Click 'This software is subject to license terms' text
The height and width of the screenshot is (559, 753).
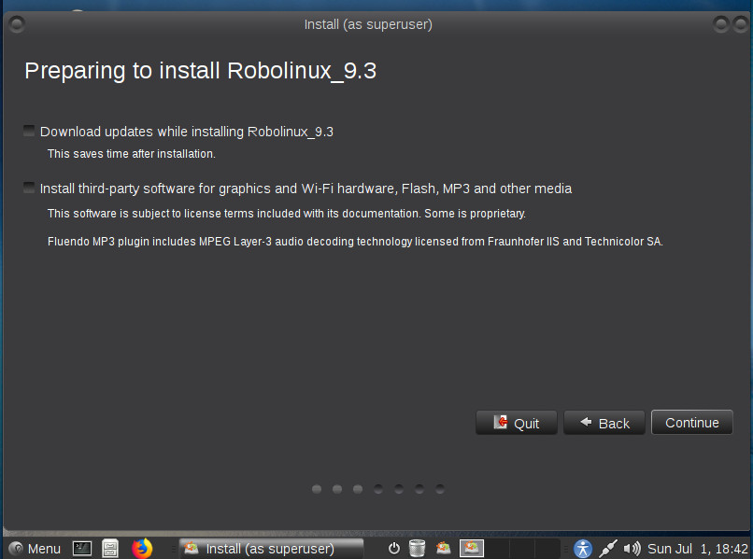pos(287,214)
